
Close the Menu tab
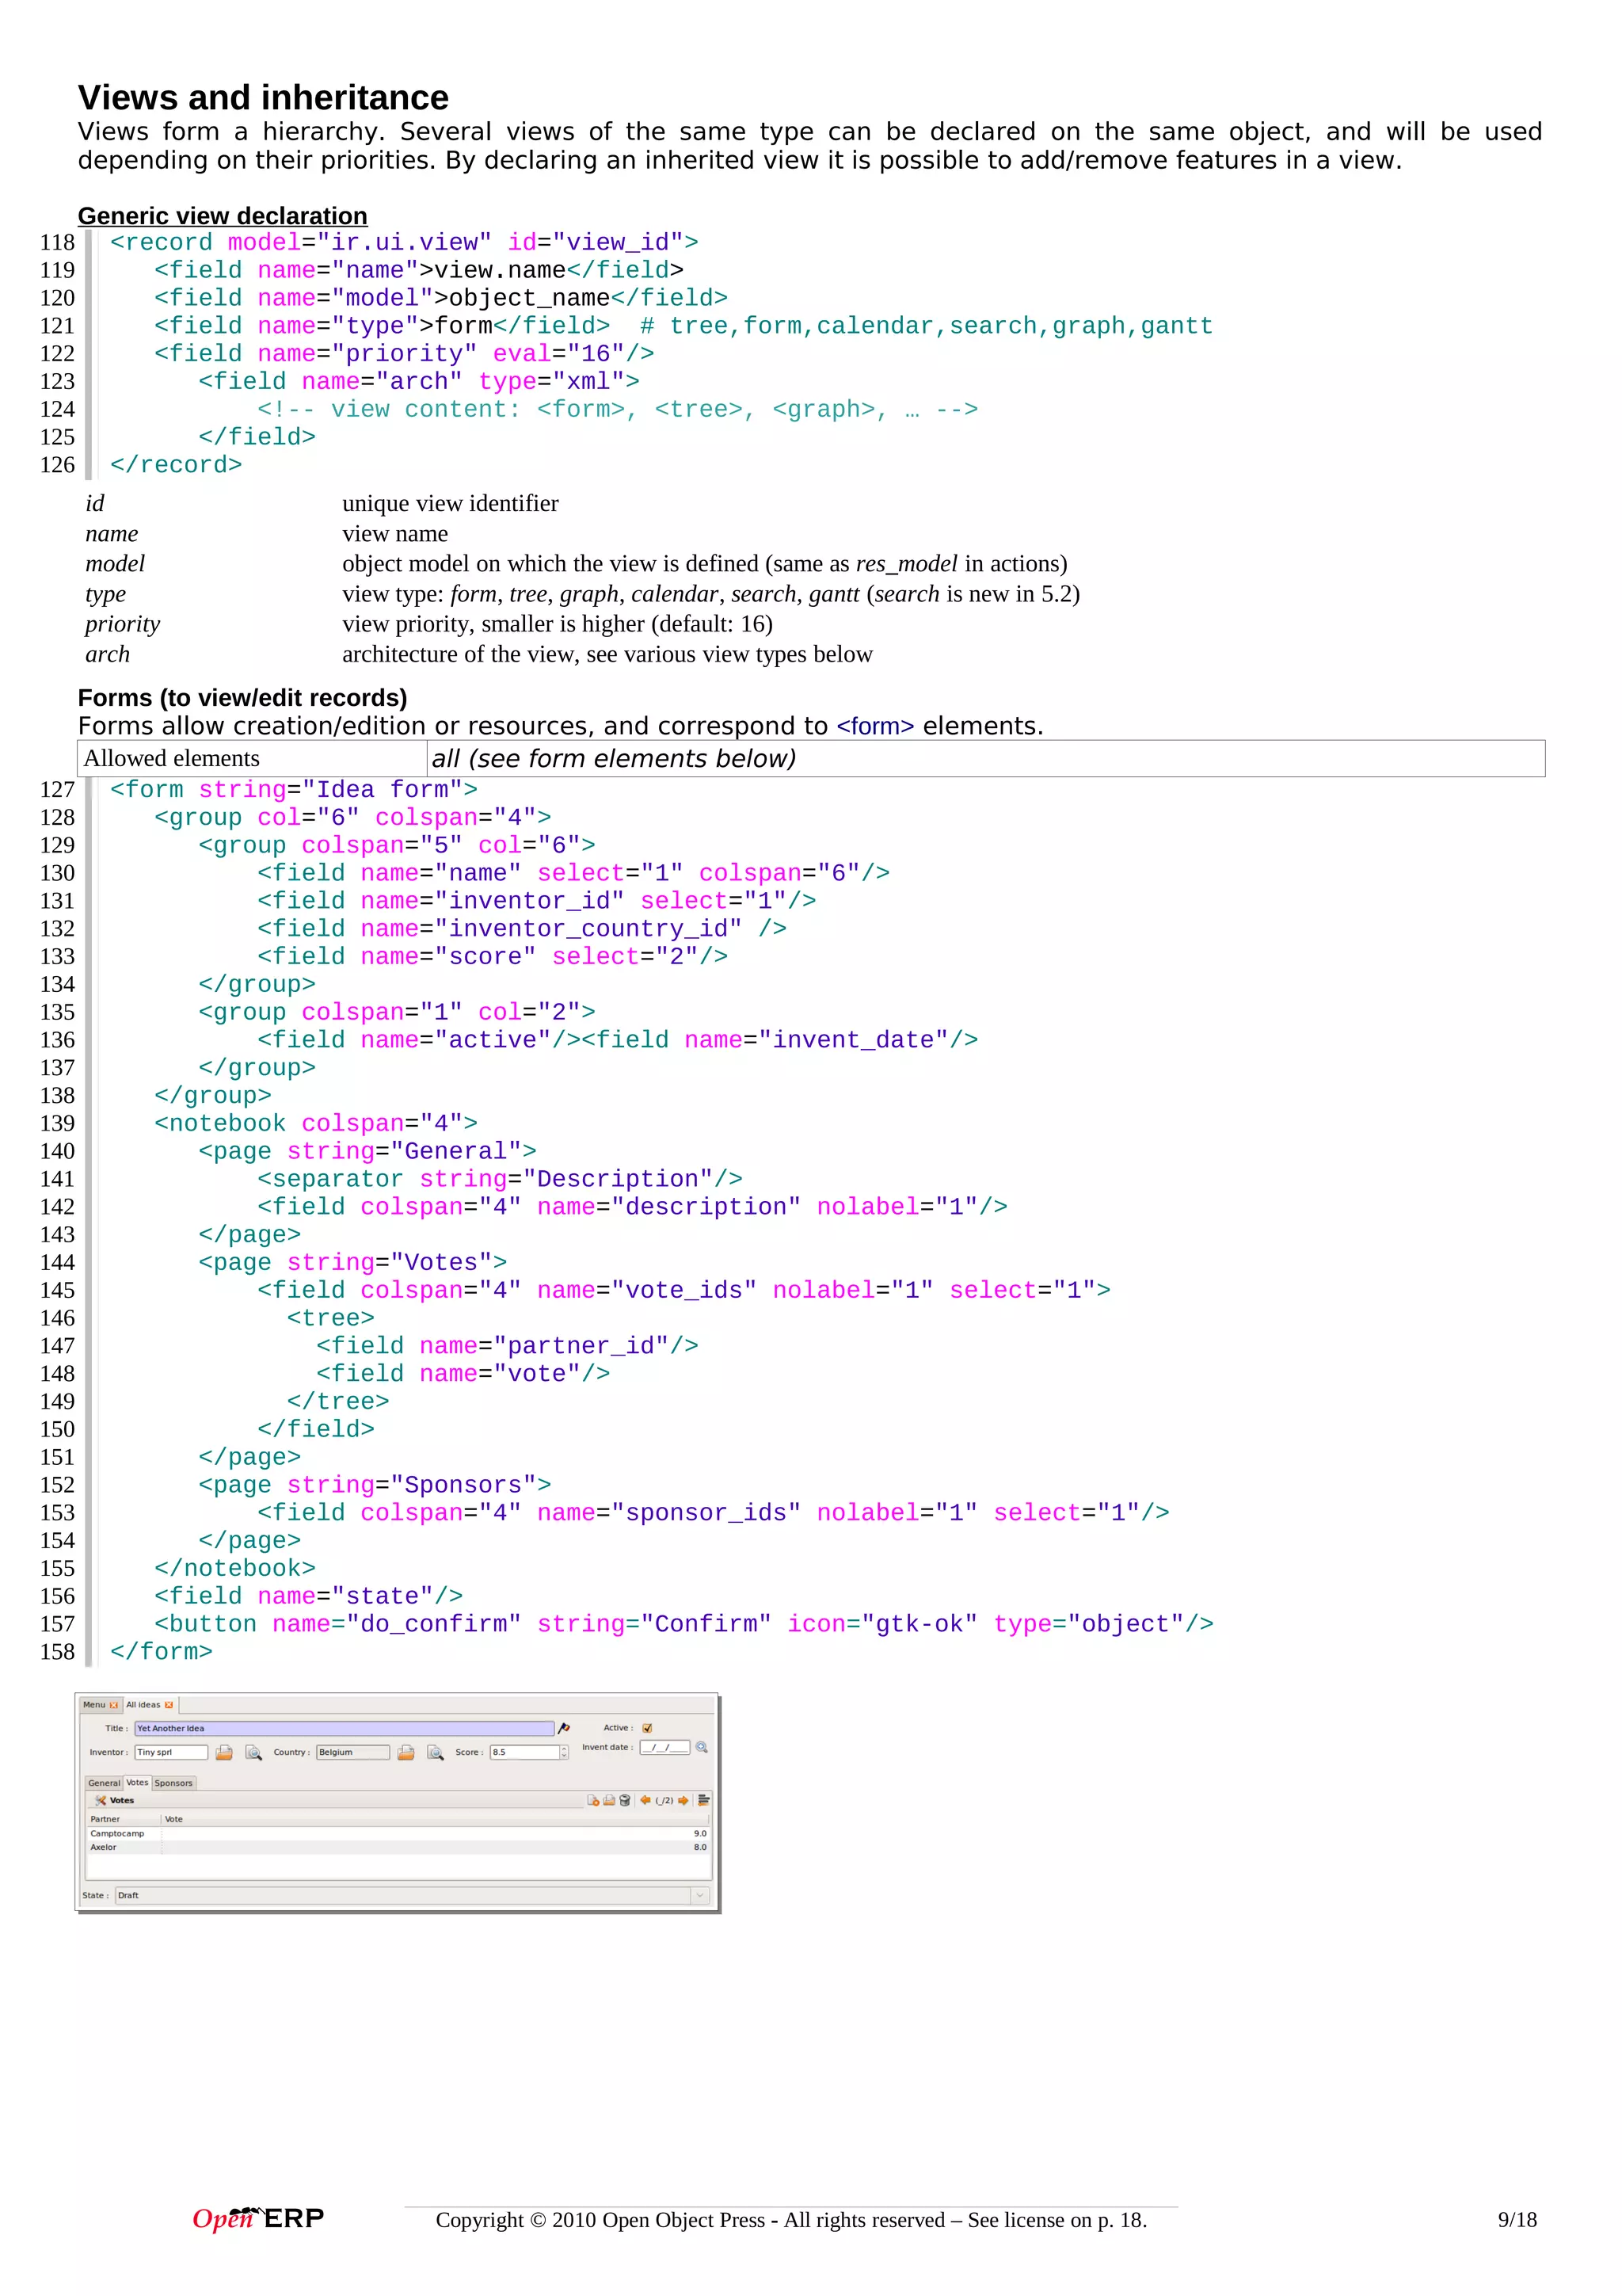point(114,1705)
